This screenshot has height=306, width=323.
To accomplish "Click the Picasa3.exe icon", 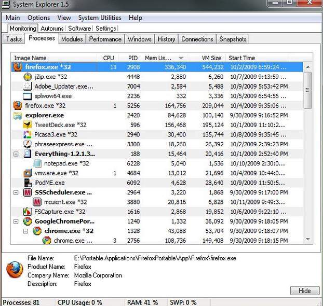I will click(28, 134).
